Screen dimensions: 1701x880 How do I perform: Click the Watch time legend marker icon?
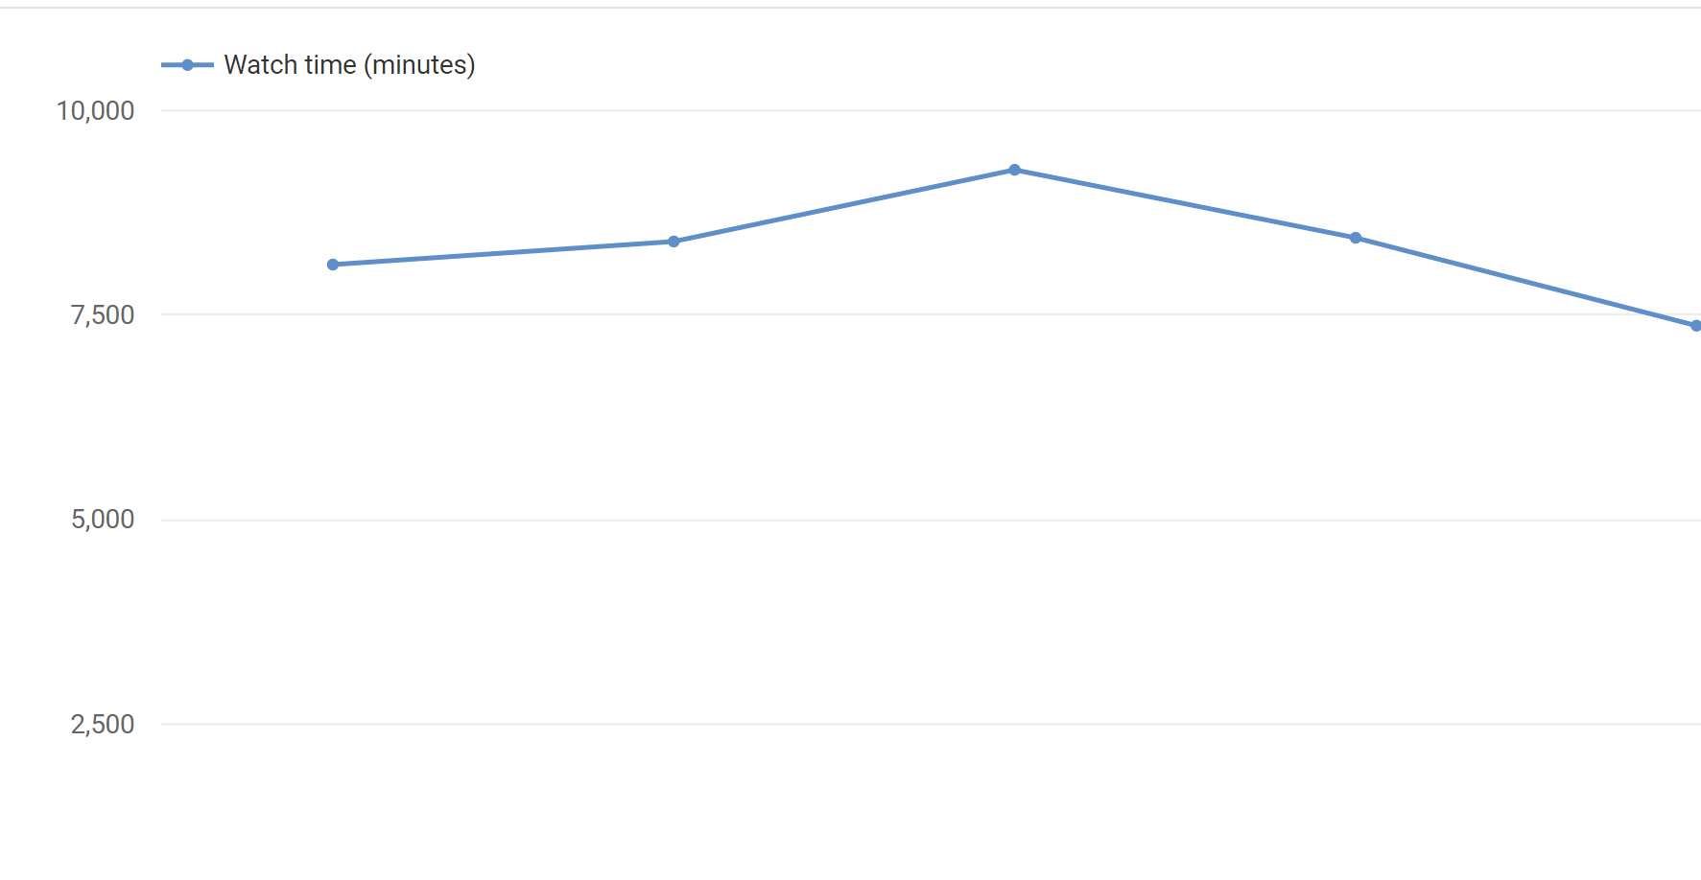click(x=187, y=65)
